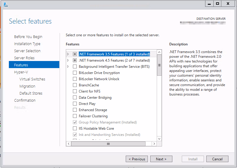Open Default Stores step

(x=31, y=93)
